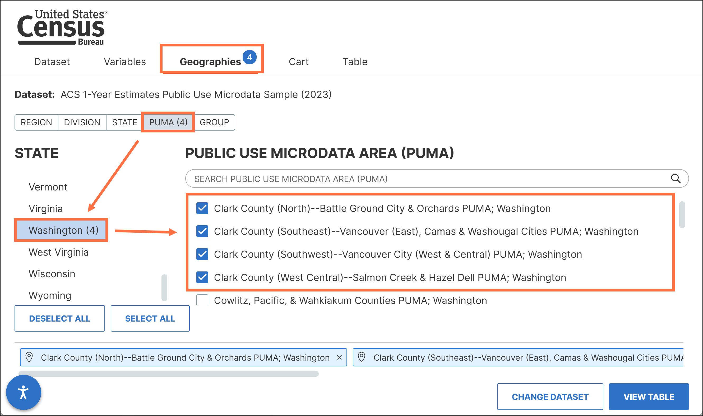Click the search magnifier icon
Image resolution: width=703 pixels, height=416 pixels.
pyautogui.click(x=676, y=179)
